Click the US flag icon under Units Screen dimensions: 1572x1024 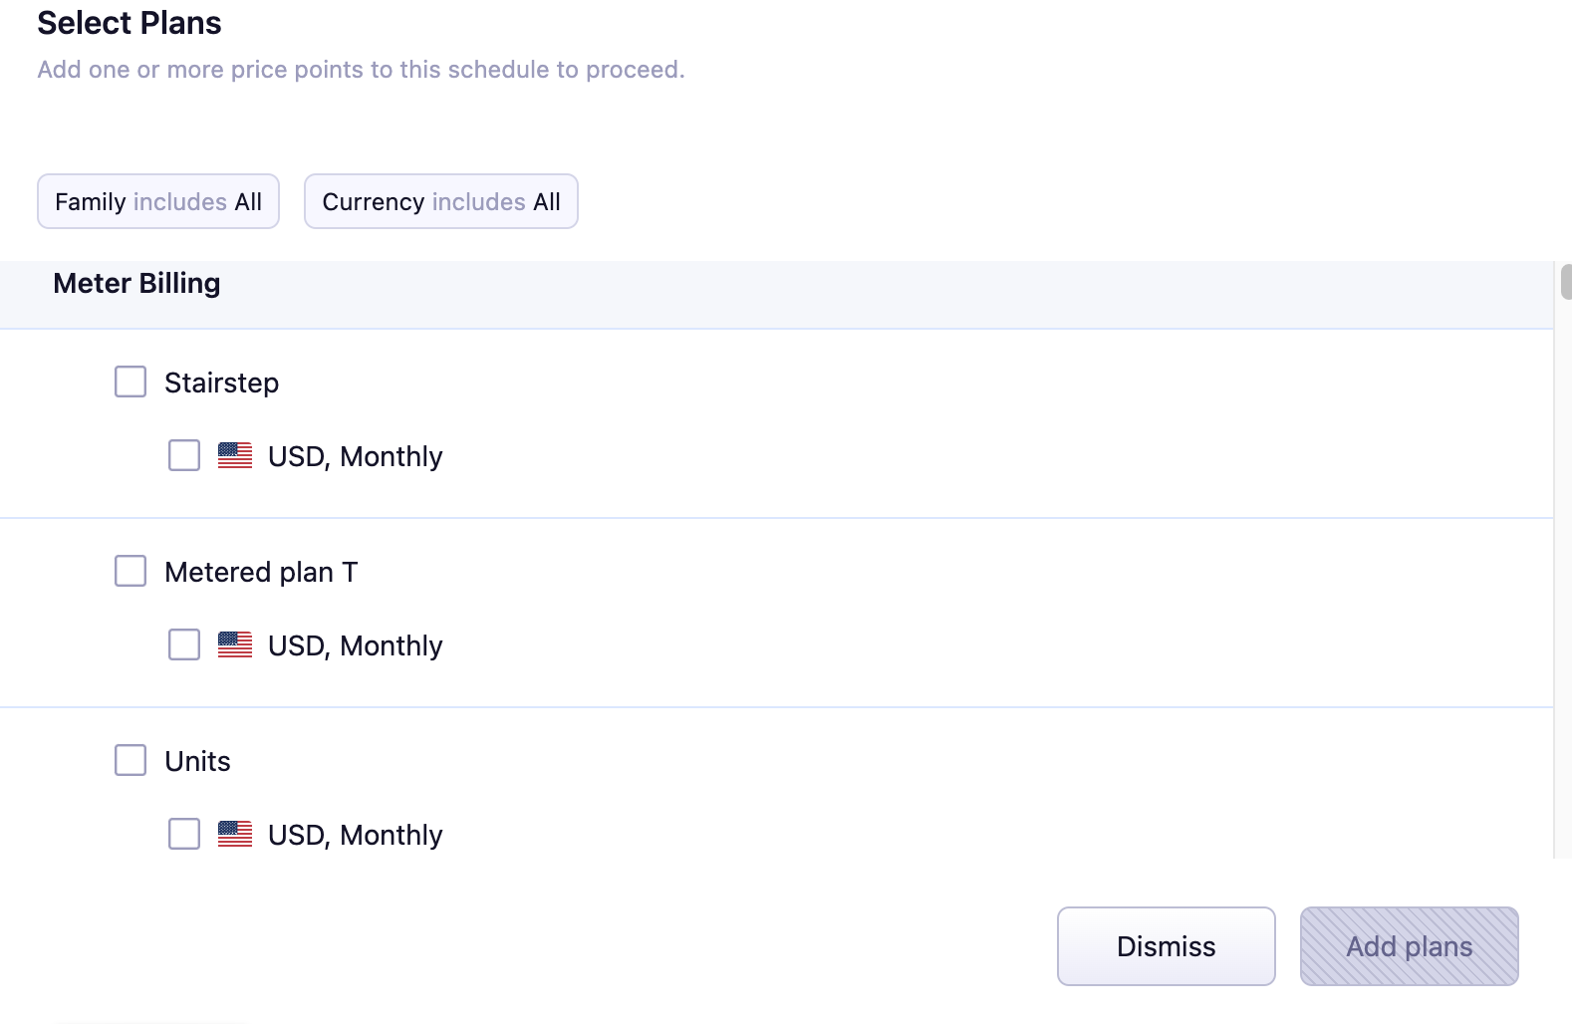click(235, 835)
